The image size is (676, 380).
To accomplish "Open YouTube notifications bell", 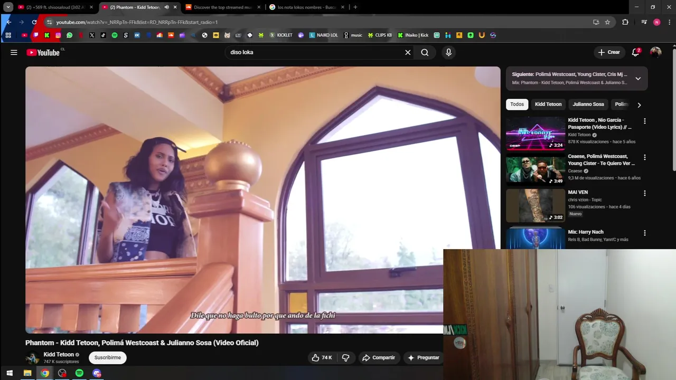I will (x=636, y=52).
